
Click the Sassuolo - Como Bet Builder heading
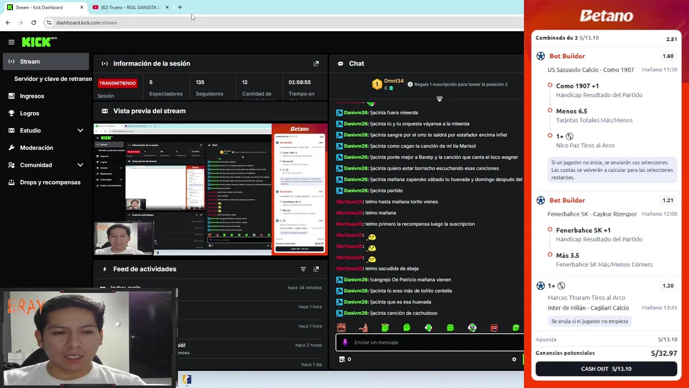tap(567, 56)
